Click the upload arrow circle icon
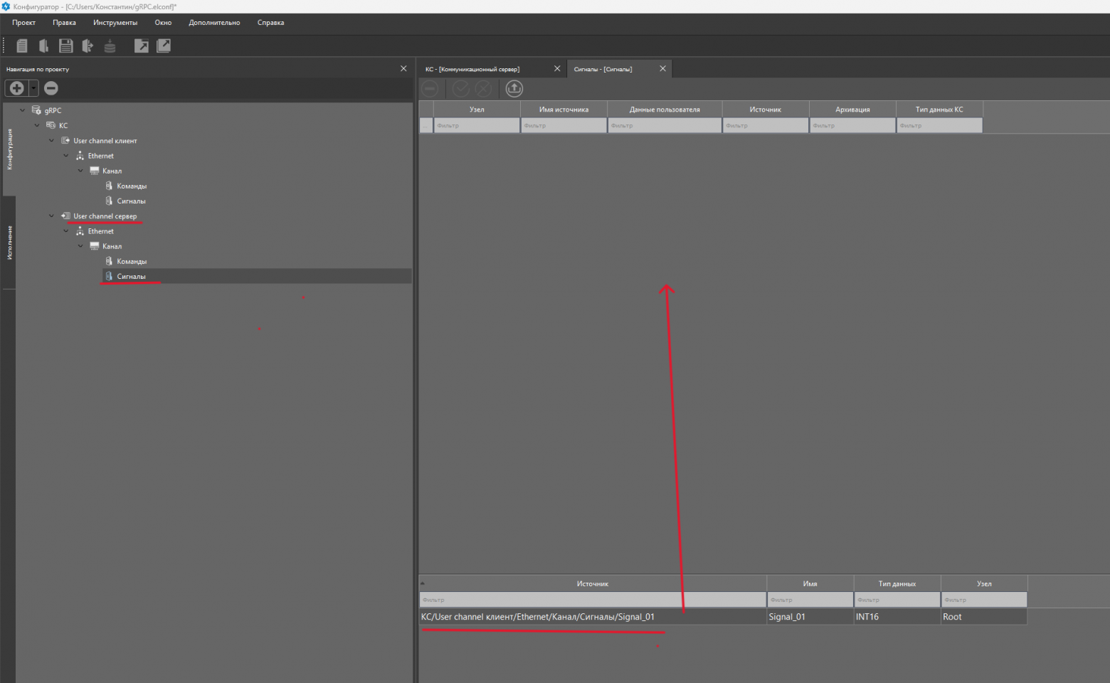 [514, 88]
